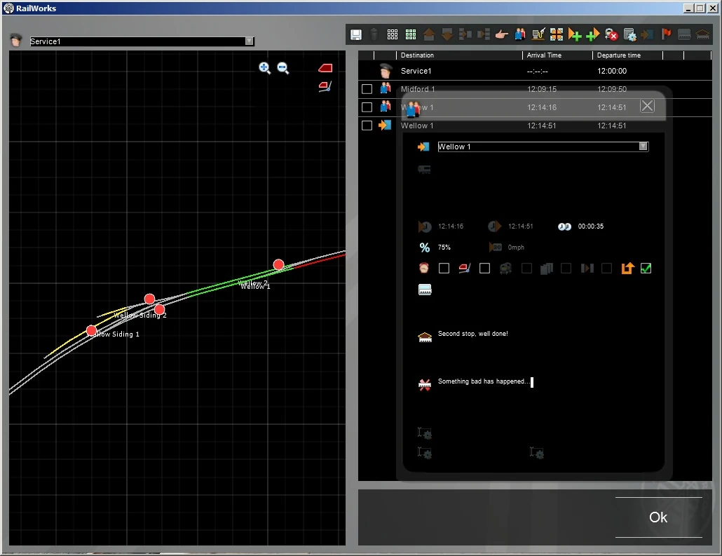
Task: Click the 75% performance value
Action: click(x=444, y=248)
